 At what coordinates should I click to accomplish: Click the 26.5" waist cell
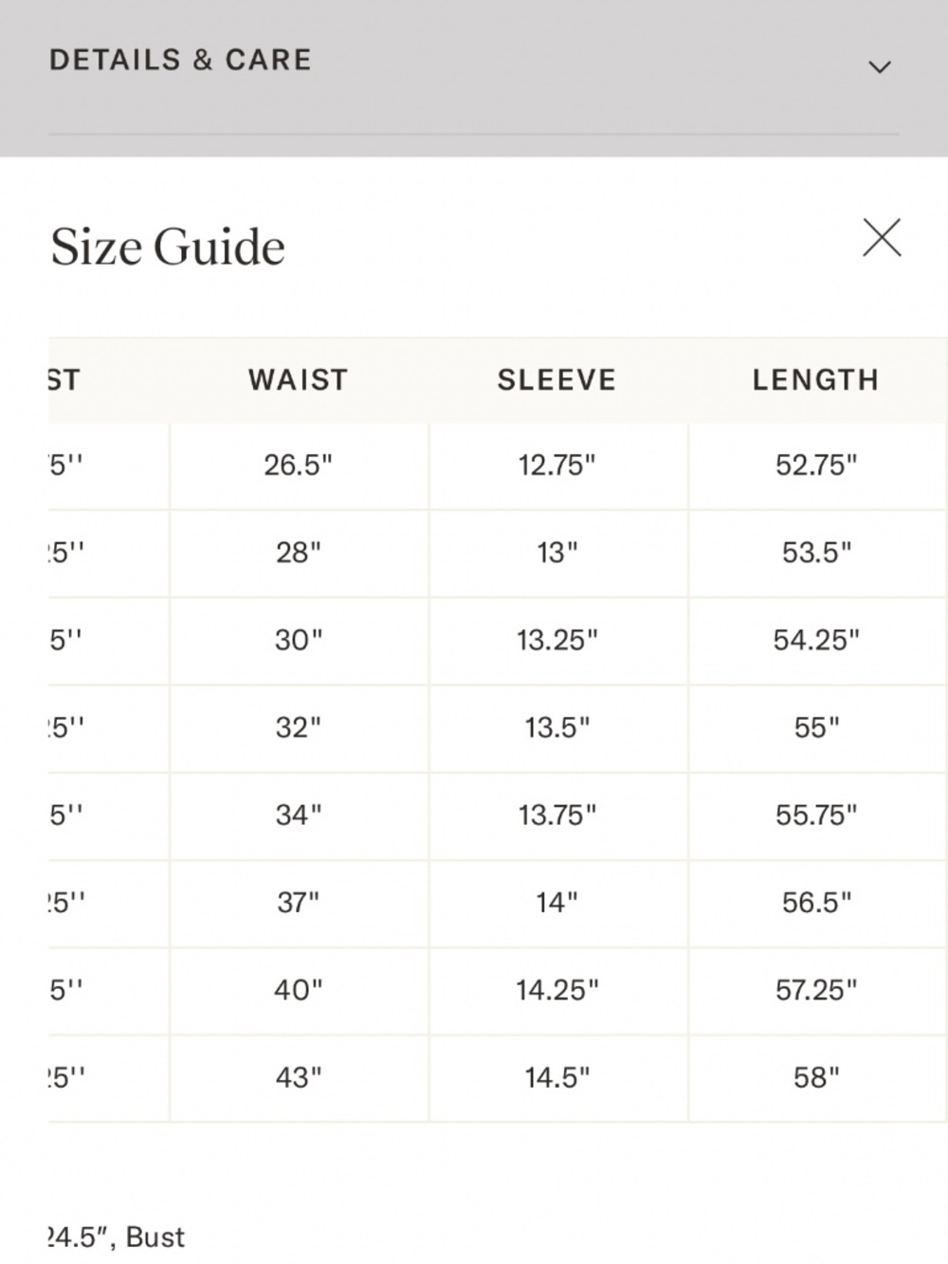[299, 466]
